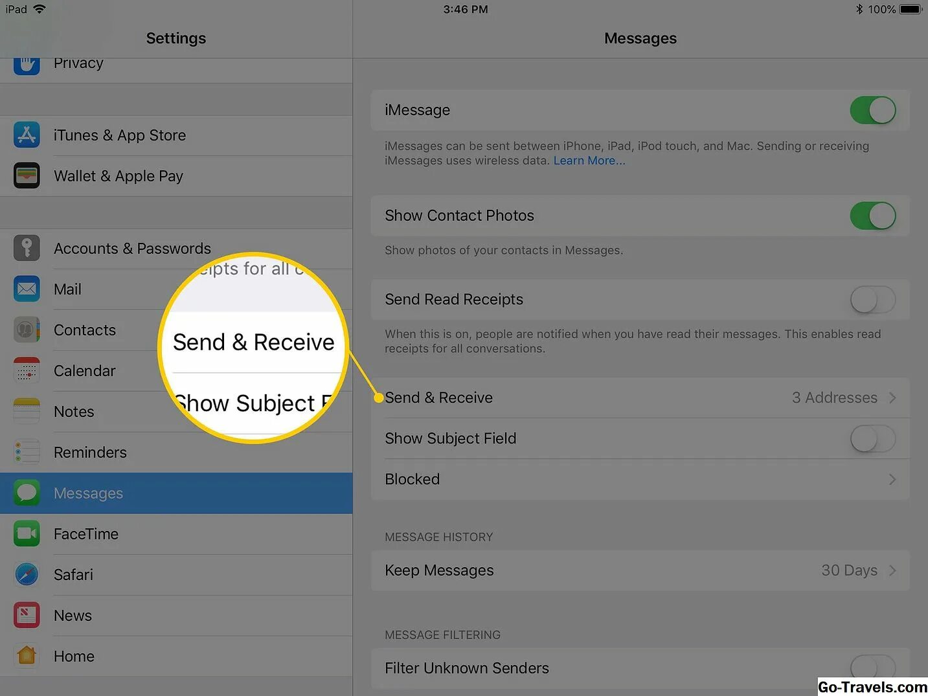
Task: Tap the Wi-Fi status icon
Action: click(39, 9)
